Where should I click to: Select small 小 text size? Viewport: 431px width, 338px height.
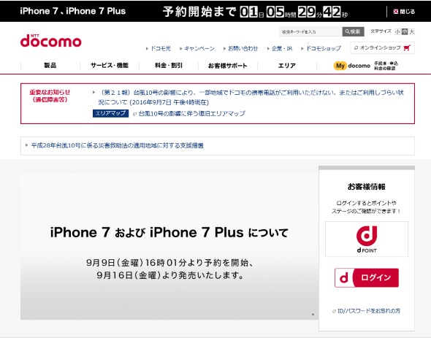pyautogui.click(x=397, y=31)
